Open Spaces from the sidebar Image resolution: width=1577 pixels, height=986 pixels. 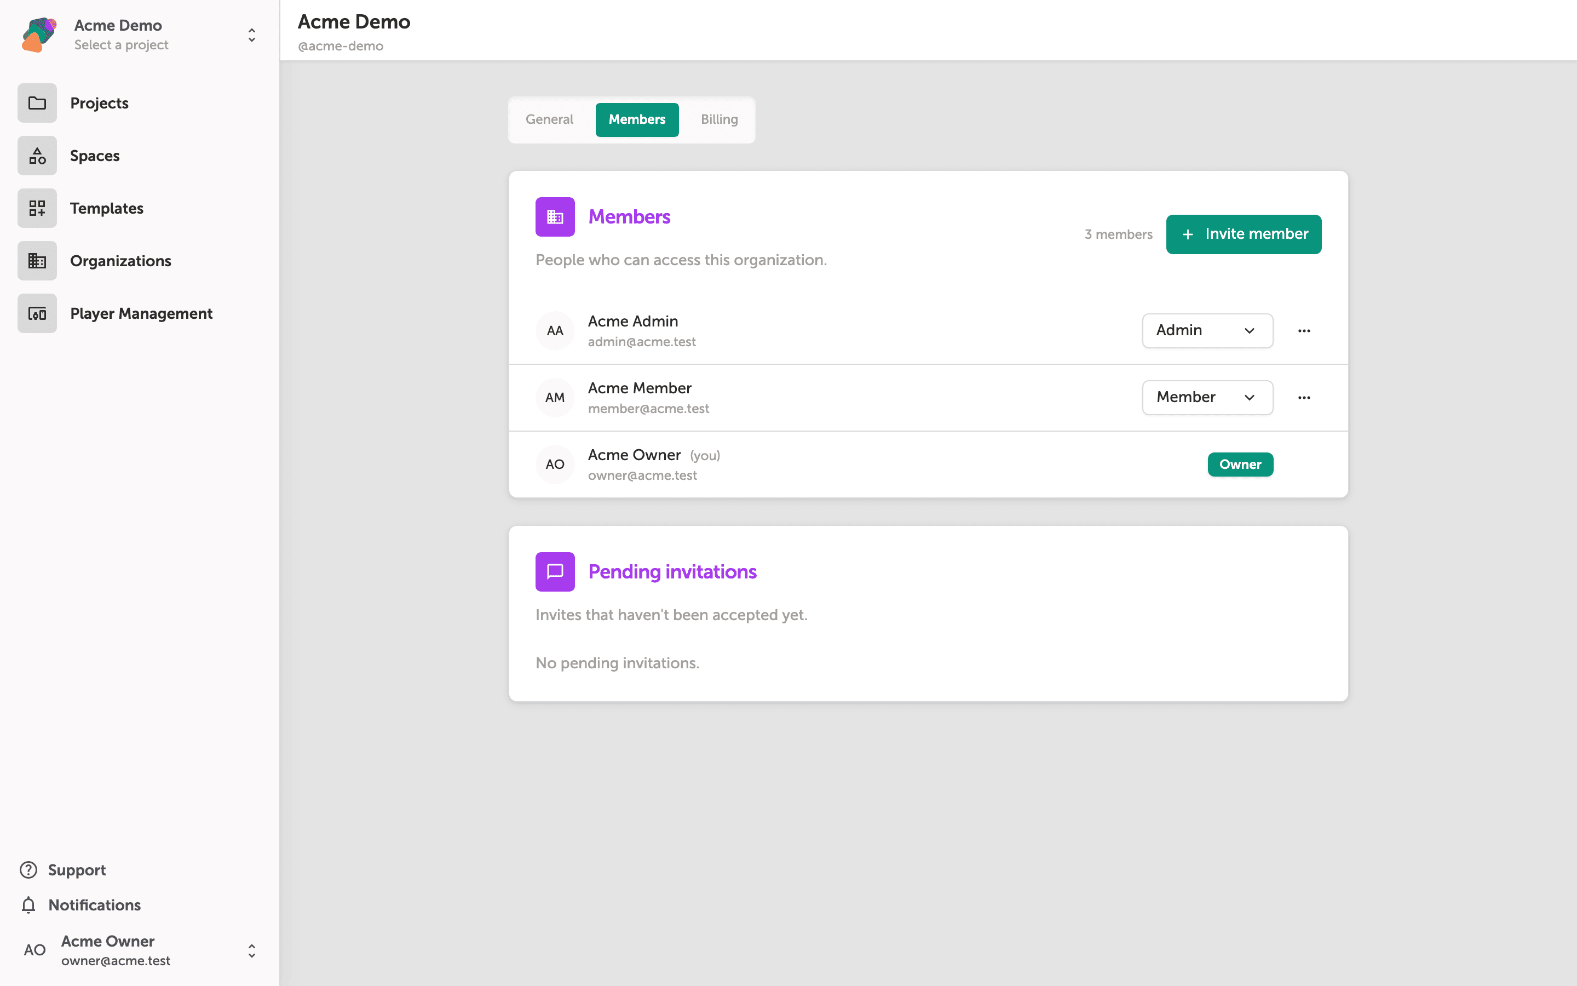[x=95, y=156]
